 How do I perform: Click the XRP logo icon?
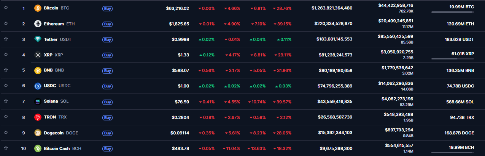click(x=38, y=55)
